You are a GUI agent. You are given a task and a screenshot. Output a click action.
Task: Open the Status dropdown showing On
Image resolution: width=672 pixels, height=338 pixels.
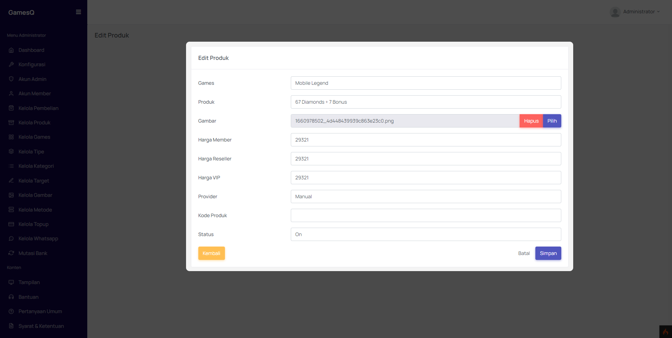click(426, 234)
